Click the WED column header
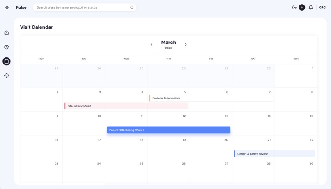Viewport: 331px width, 189px height. click(126, 59)
